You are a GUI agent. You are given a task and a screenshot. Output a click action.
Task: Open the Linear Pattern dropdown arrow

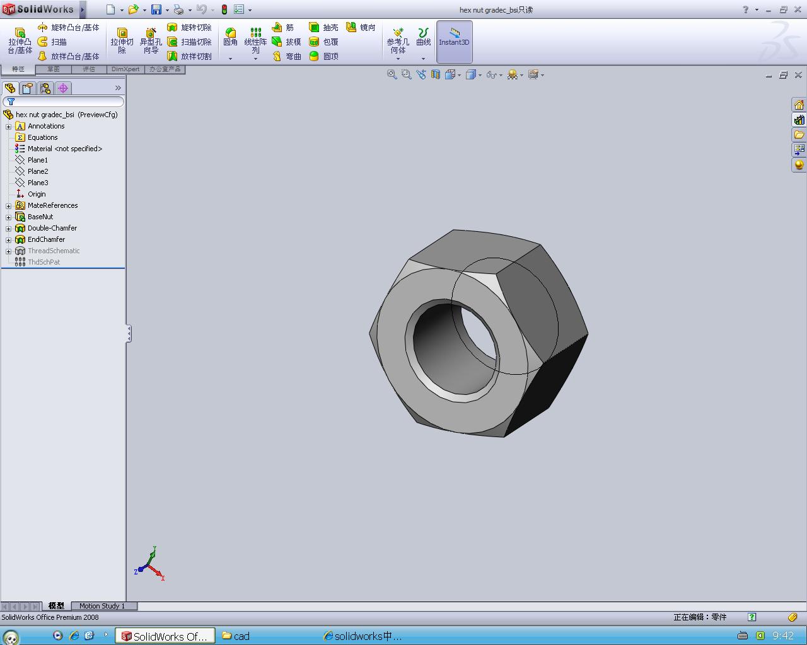click(255, 59)
